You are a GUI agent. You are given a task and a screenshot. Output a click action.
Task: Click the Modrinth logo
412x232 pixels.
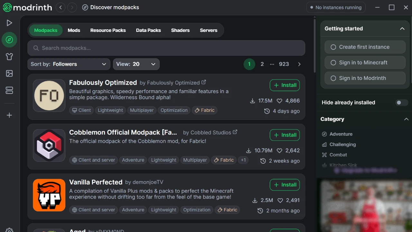[27, 7]
